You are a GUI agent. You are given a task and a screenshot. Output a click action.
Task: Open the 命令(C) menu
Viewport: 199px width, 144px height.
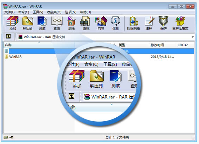tap(23, 12)
